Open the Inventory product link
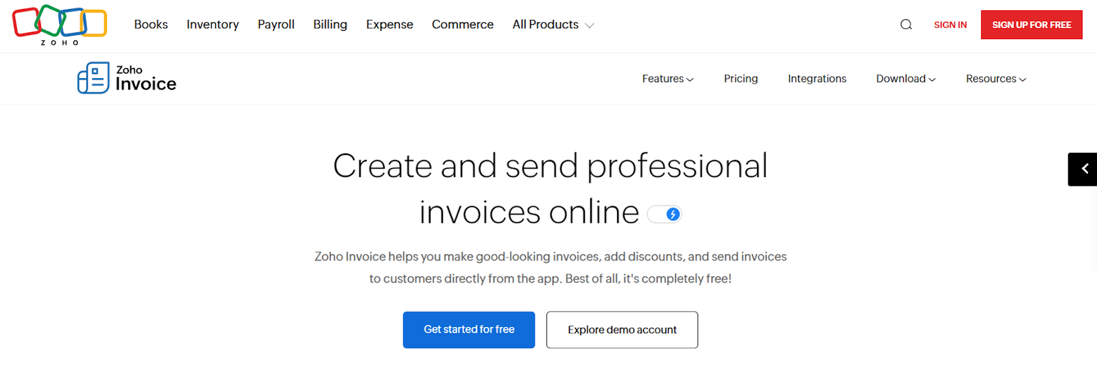The image size is (1097, 386). [x=213, y=25]
